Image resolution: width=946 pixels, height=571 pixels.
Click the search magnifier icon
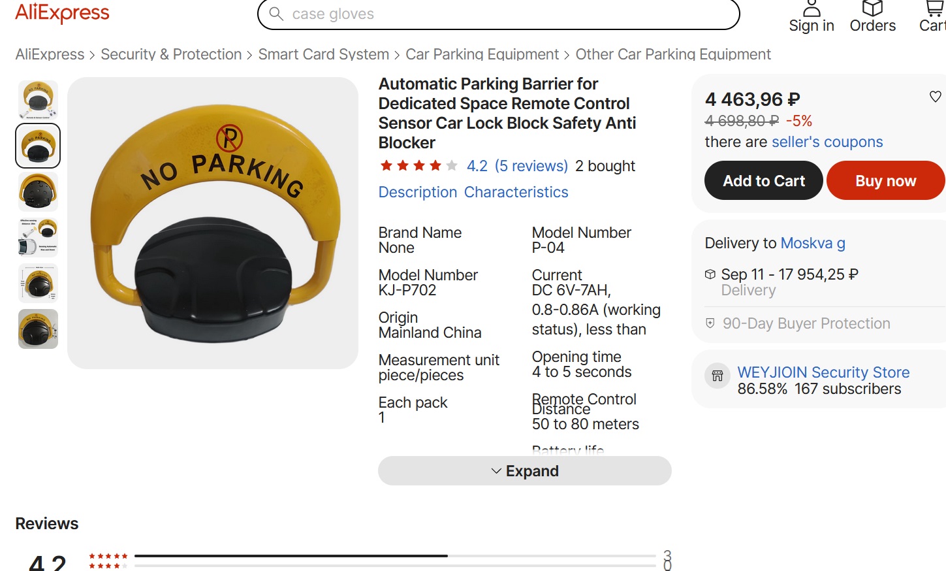[x=276, y=14]
